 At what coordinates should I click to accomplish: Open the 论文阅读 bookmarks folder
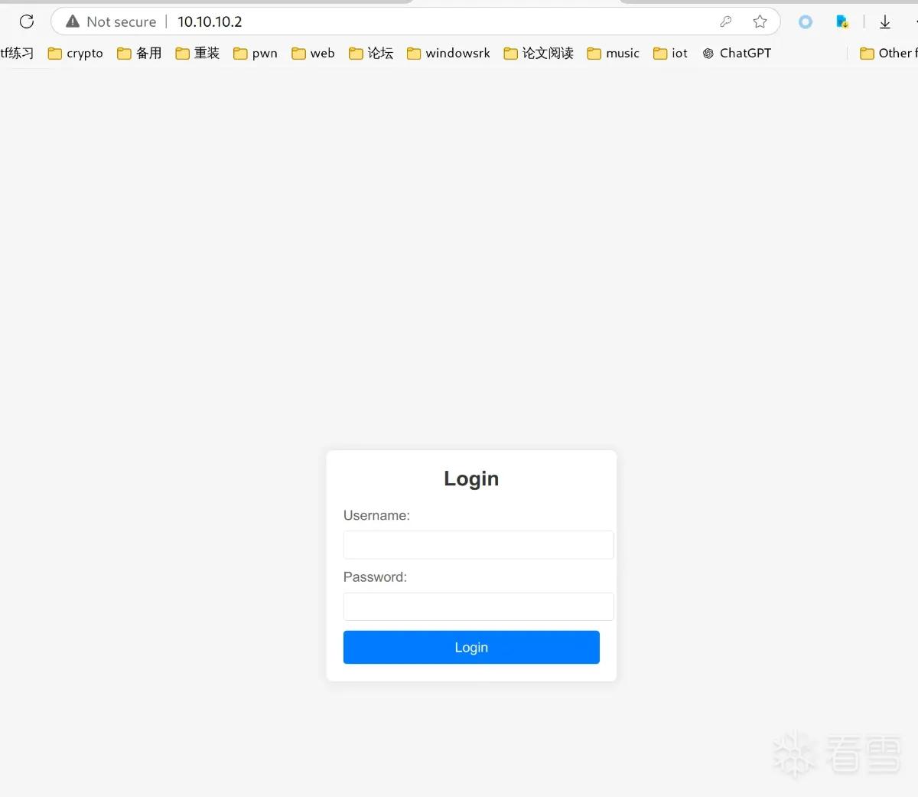(539, 53)
